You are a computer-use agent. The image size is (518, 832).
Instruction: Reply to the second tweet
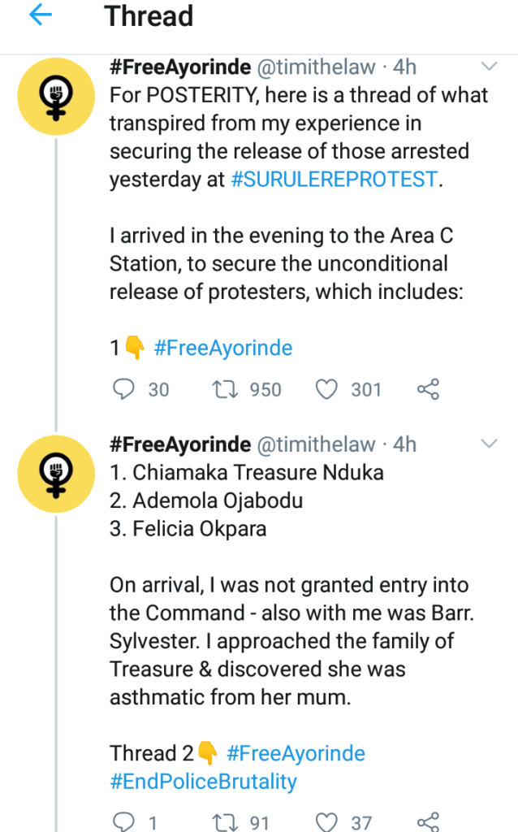(123, 822)
